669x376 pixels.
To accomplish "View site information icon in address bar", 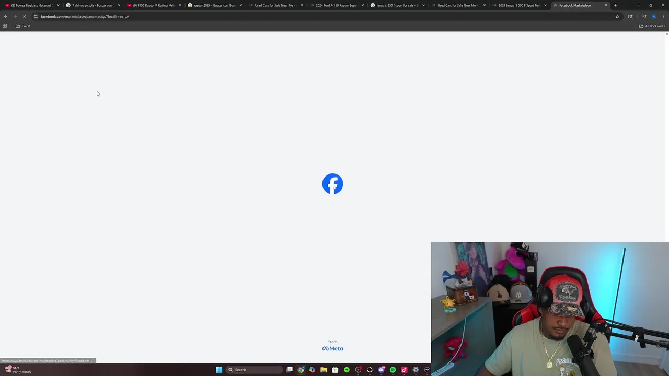I will point(36,16).
